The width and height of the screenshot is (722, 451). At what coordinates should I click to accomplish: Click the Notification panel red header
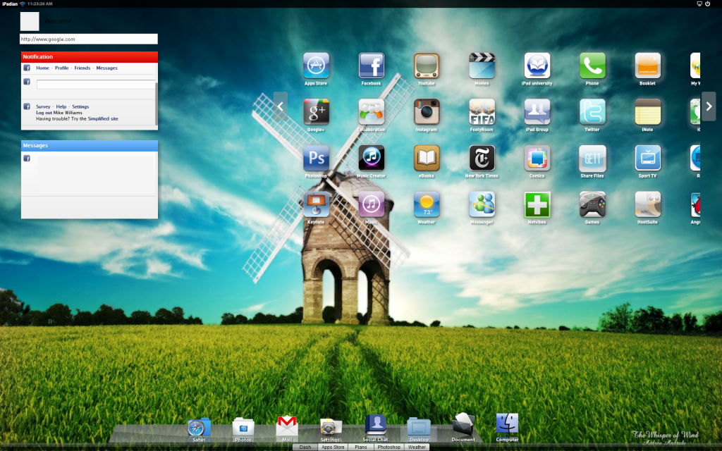pyautogui.click(x=90, y=56)
